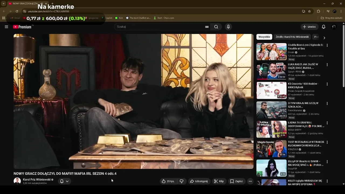Open DizzyFOF Reacts to SVMIR thumbnail

pos(271,168)
